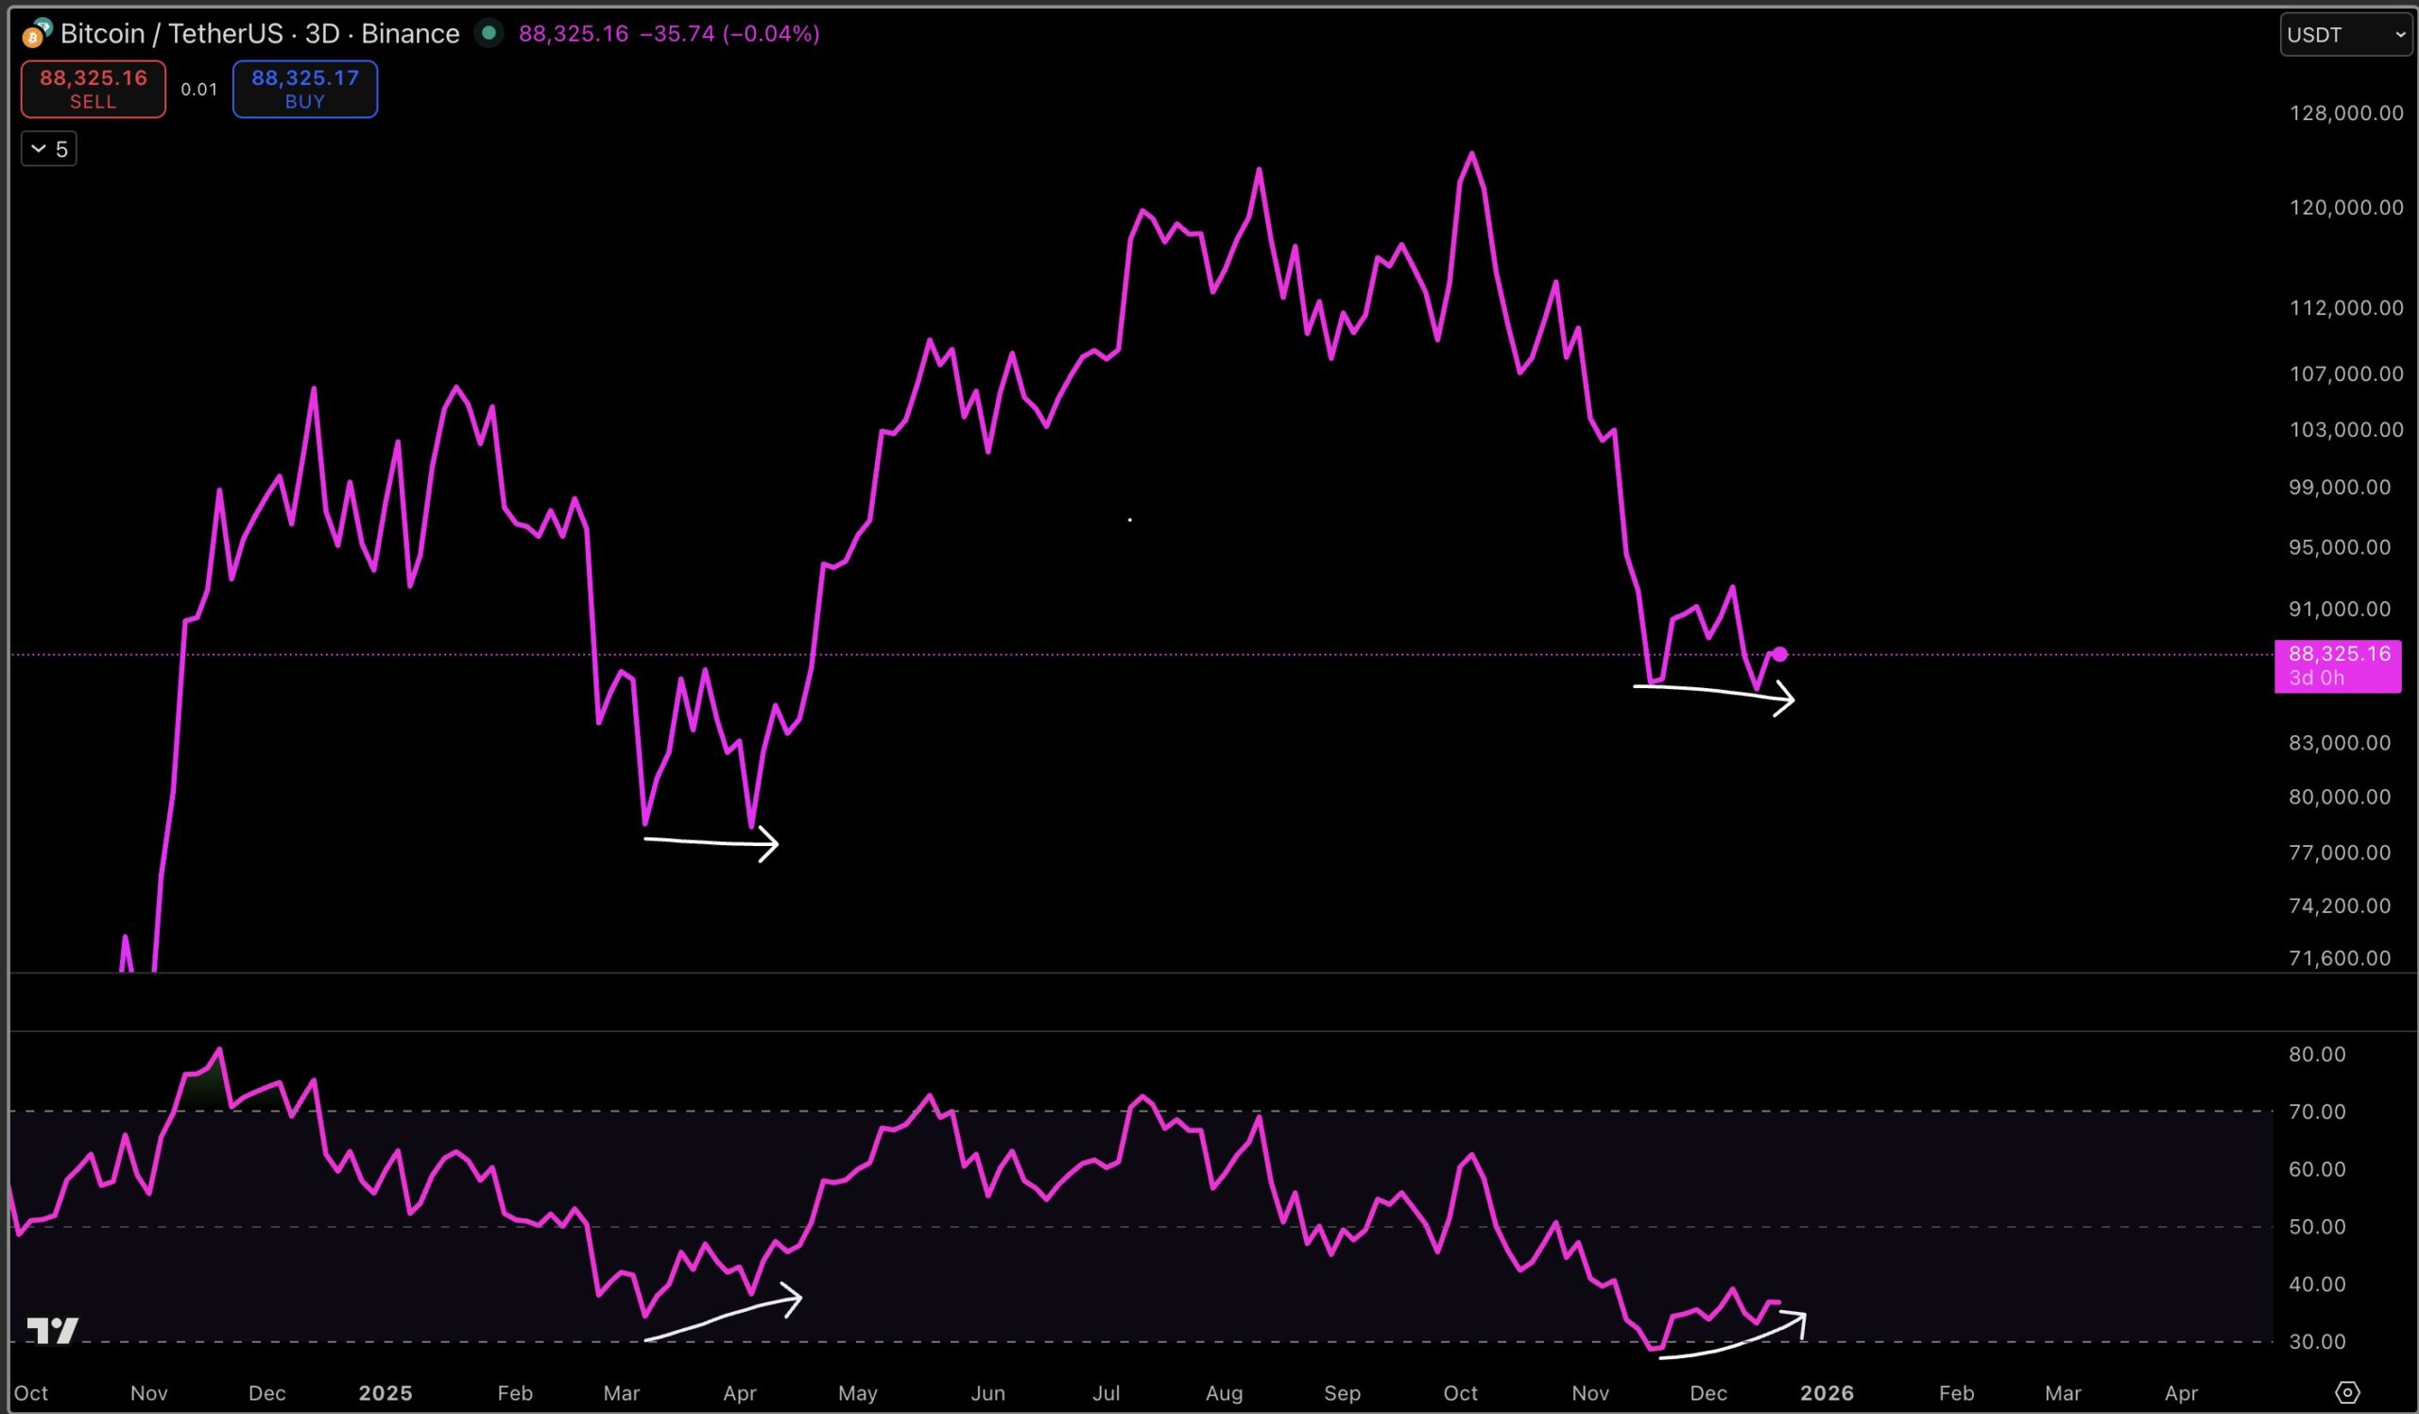Click the green realtime data status dot
2419x1414 pixels.
point(489,33)
